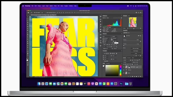Open the Normal blending mode dropdown
The width and height of the screenshot is (173, 97).
click(127, 62)
